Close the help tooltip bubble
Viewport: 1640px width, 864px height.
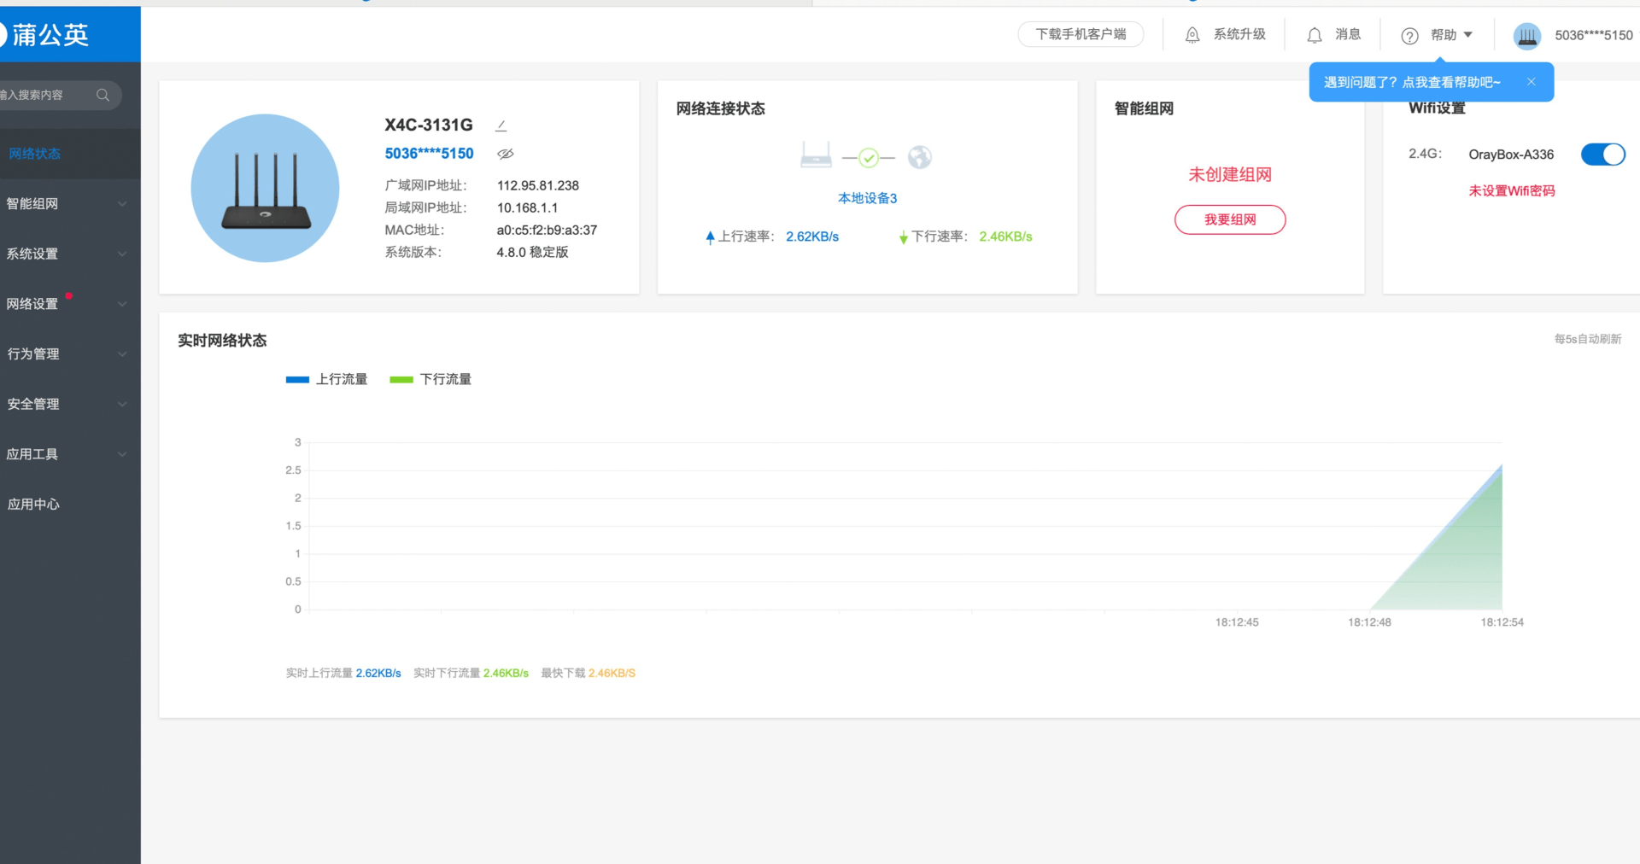[1531, 82]
